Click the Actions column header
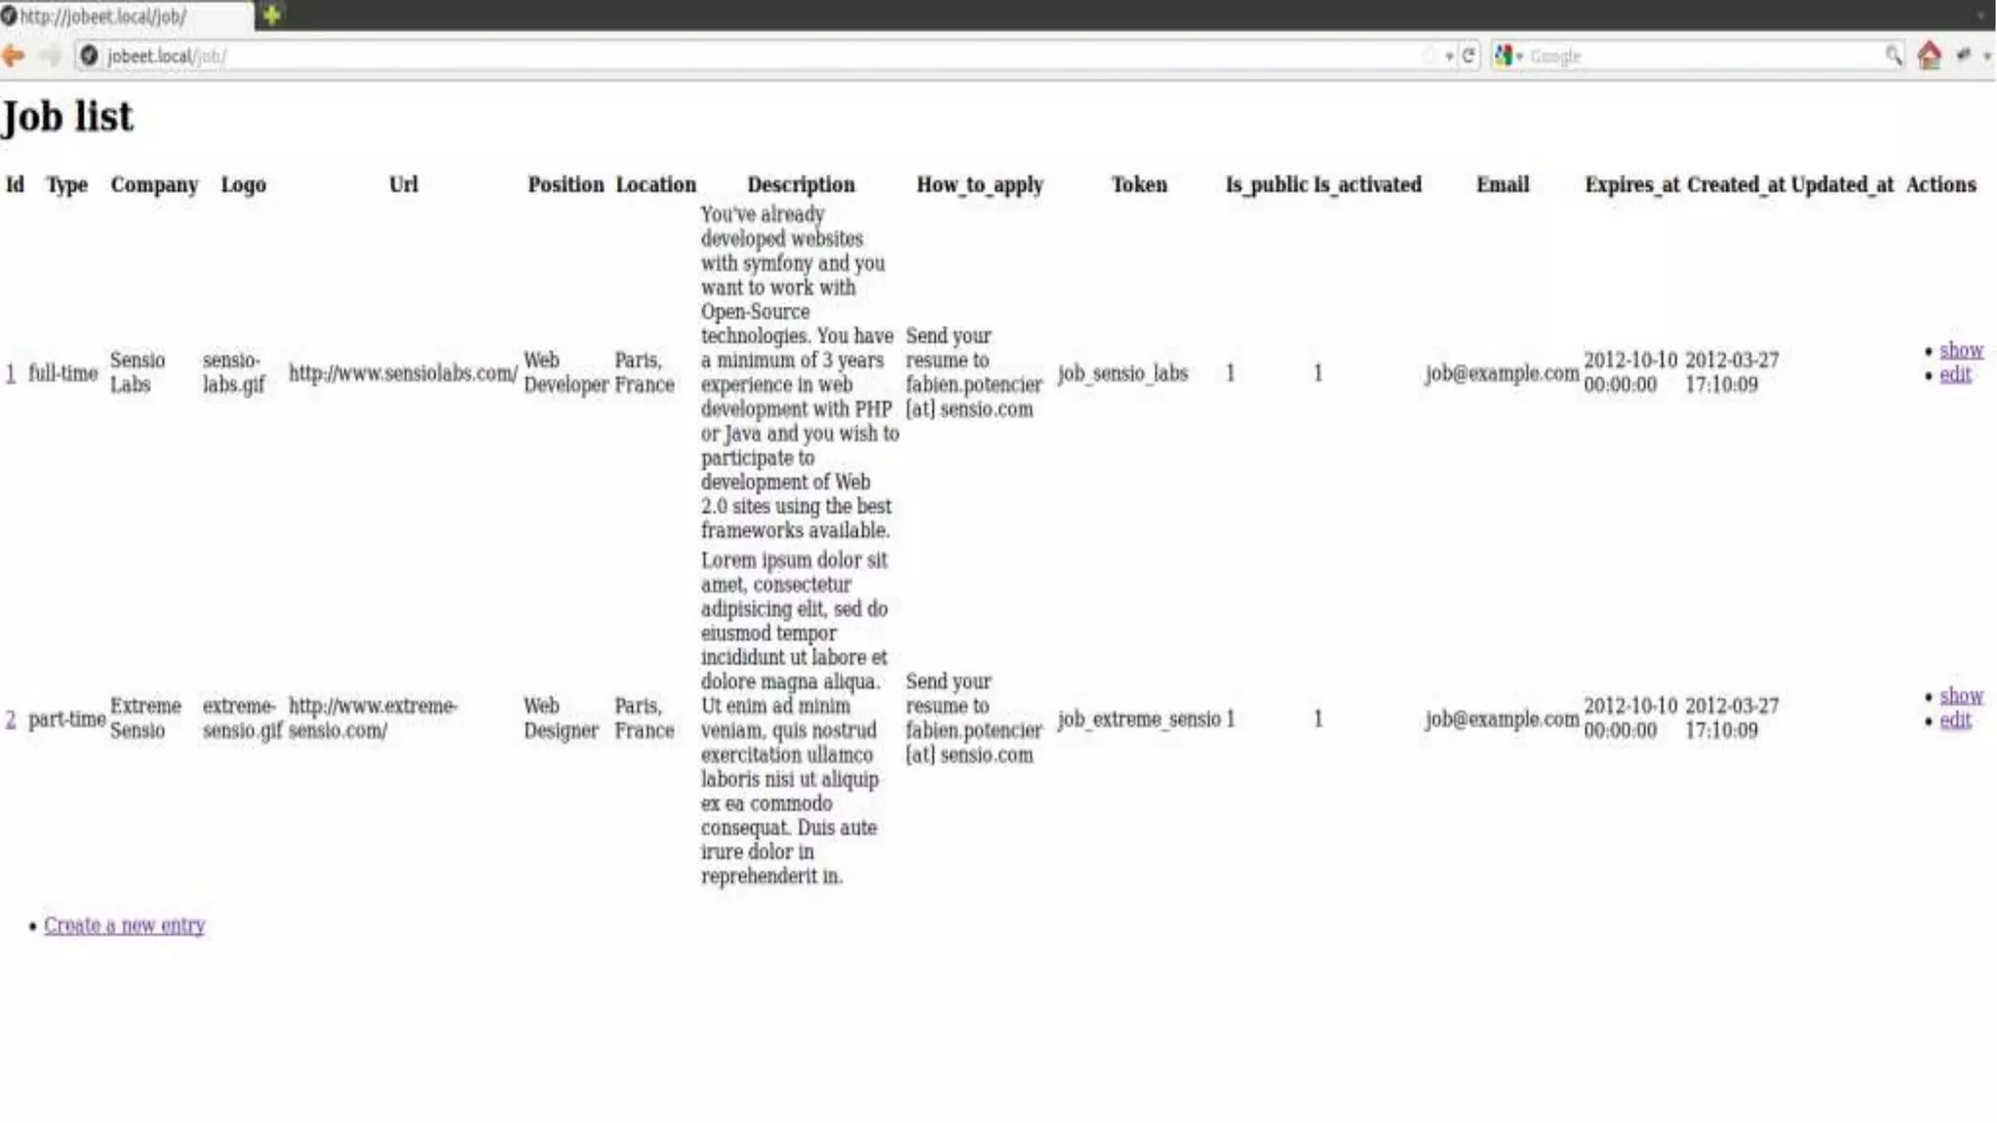The height and width of the screenshot is (1123, 1997). tap(1940, 184)
